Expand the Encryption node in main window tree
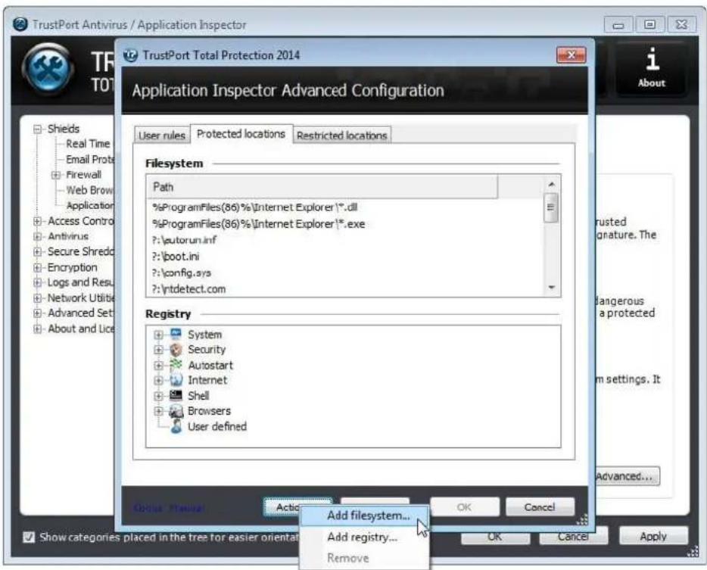Image resolution: width=707 pixels, height=570 pixels. pyautogui.click(x=37, y=267)
